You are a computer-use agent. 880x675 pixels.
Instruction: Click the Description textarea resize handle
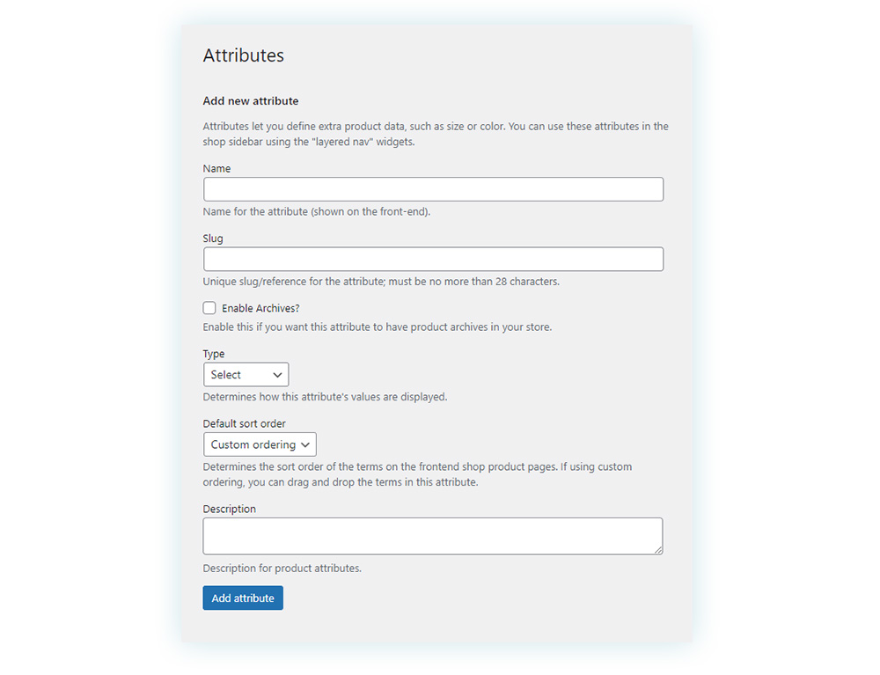[658, 550]
